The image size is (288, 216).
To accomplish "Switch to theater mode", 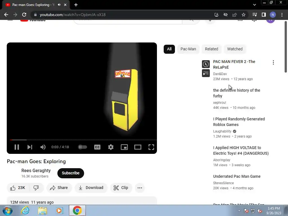I will point(138,147).
